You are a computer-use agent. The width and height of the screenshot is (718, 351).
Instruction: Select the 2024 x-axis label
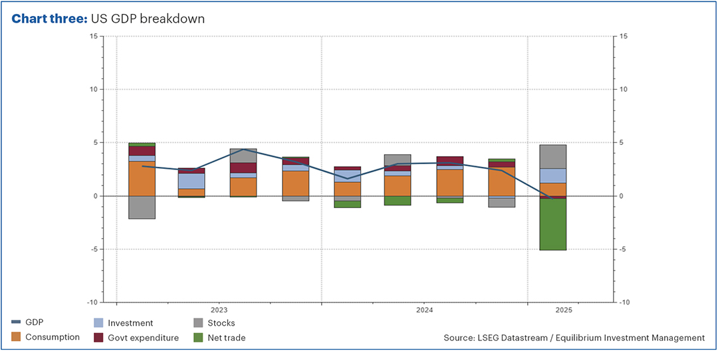click(425, 310)
